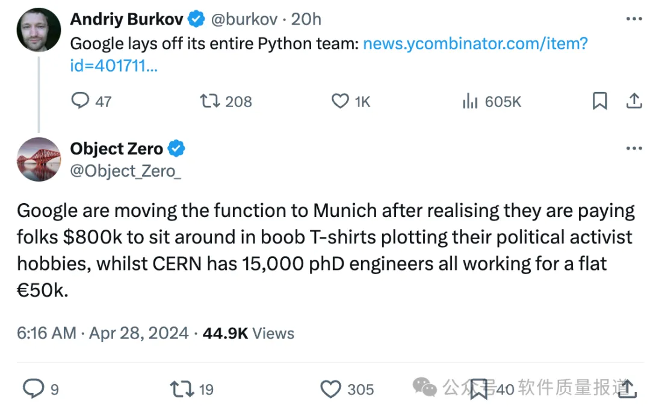Click Andriy Burkov's profile picture
Viewport: 650px width, 413px height.
pyautogui.click(x=39, y=30)
